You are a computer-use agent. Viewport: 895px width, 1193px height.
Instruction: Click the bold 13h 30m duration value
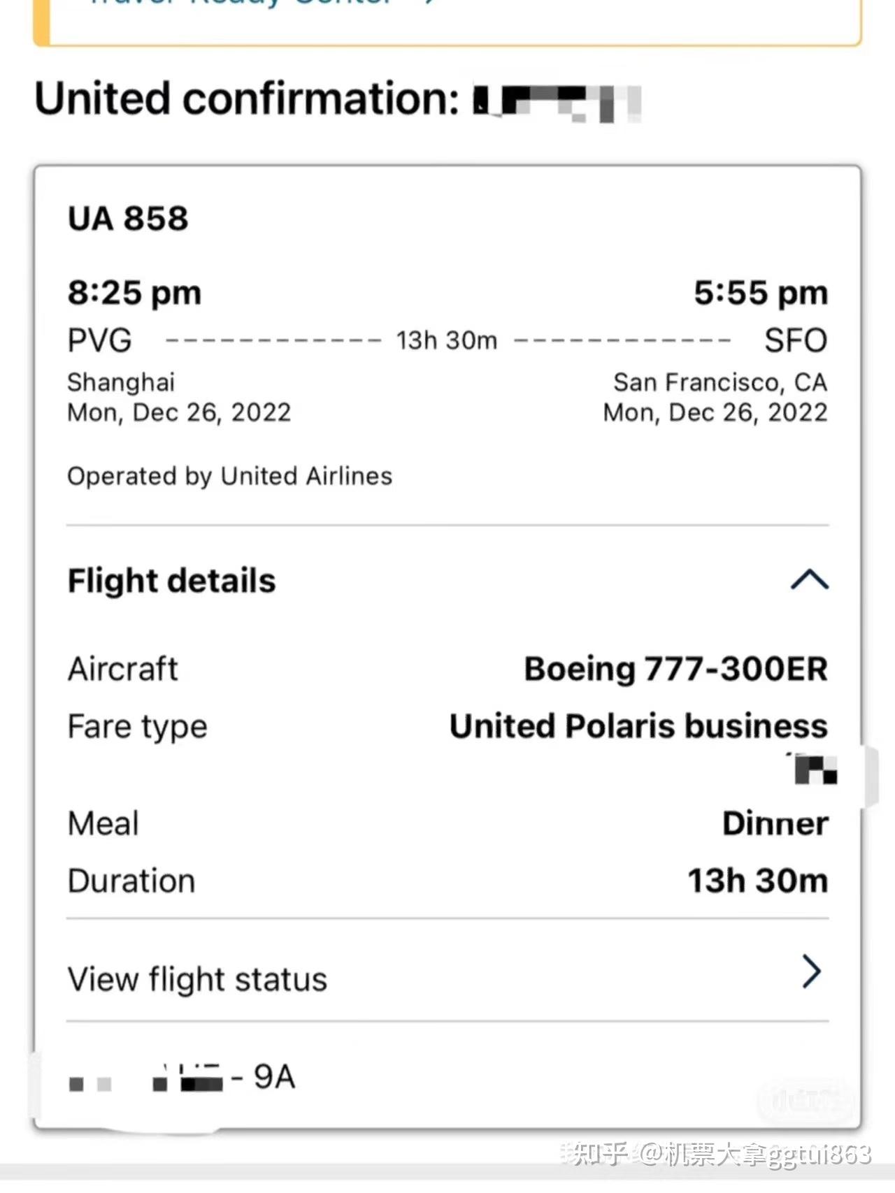click(x=758, y=881)
